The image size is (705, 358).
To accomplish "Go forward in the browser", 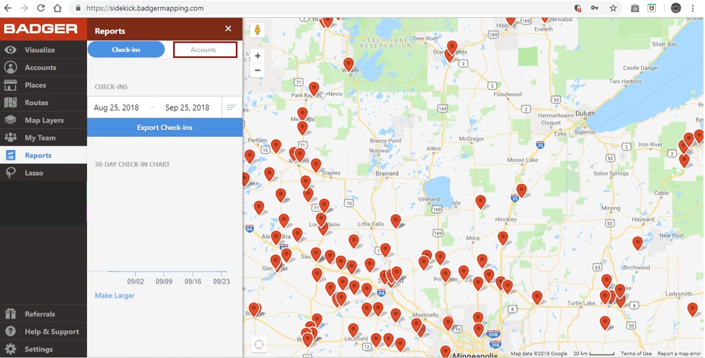I will [24, 8].
